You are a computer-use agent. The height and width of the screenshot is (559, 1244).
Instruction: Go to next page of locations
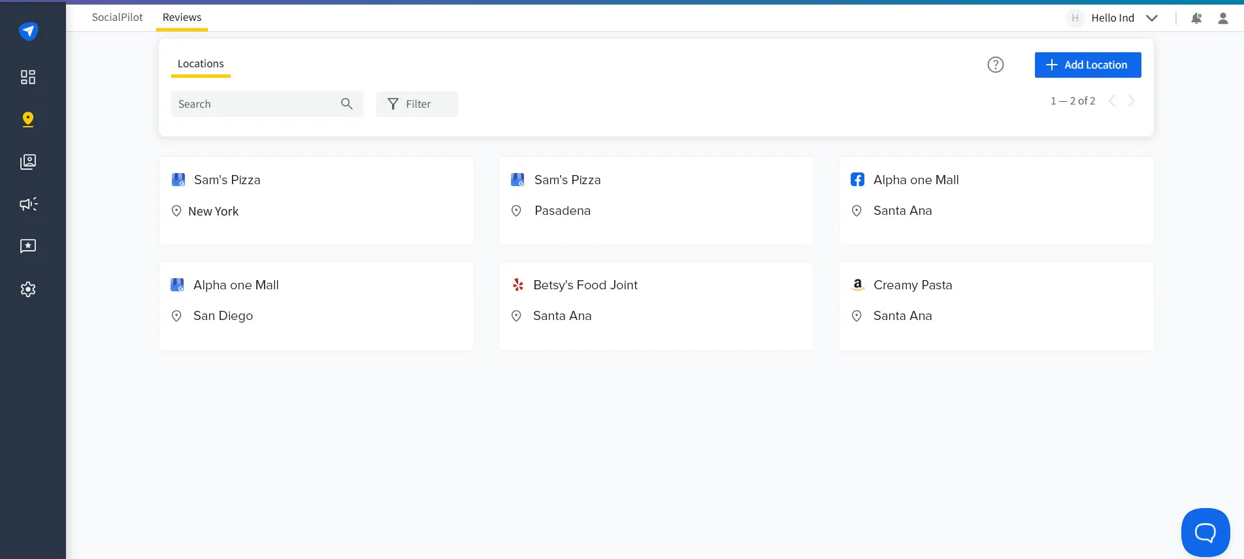pos(1132,101)
